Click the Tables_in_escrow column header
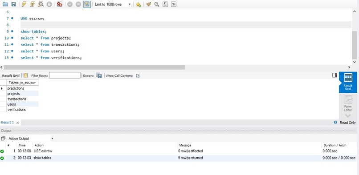The image size is (359, 175). click(22, 83)
